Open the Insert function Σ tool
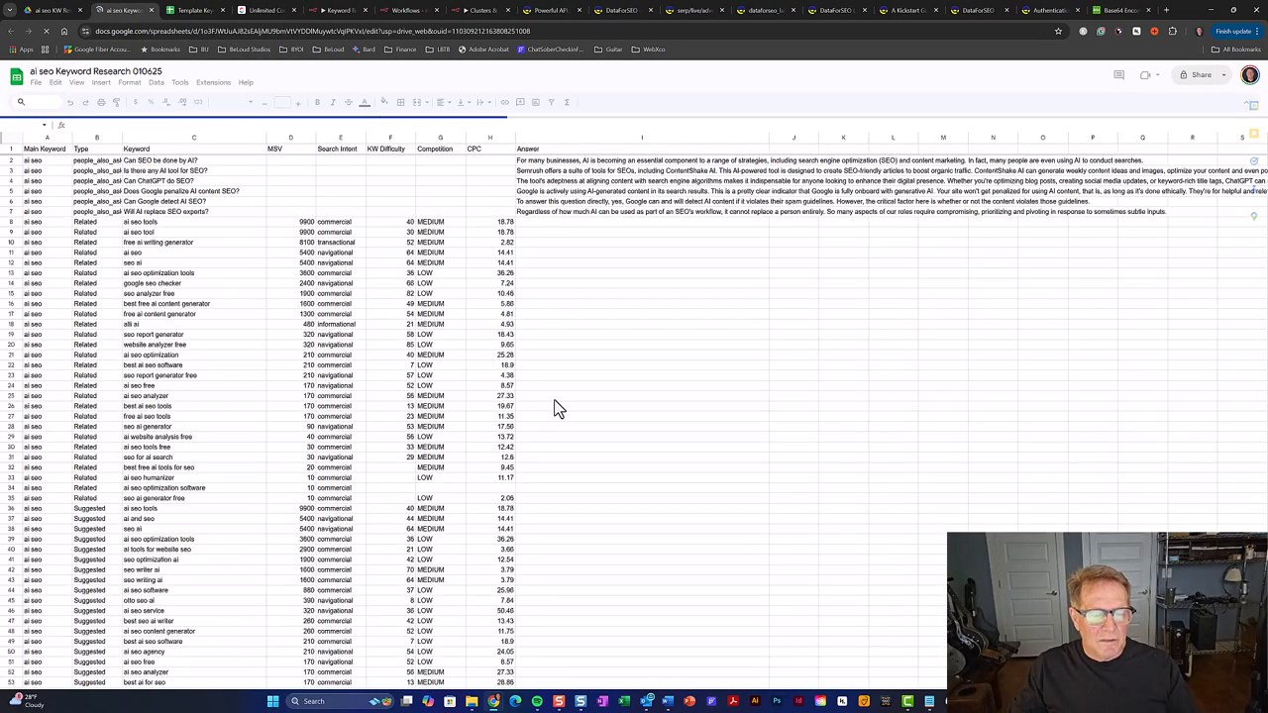This screenshot has width=1268, height=713. [x=567, y=102]
